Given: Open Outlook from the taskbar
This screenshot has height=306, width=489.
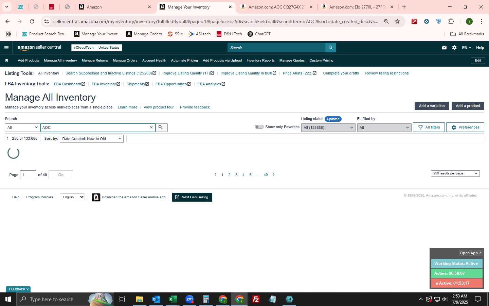Looking at the screenshot, I should 156,299.
